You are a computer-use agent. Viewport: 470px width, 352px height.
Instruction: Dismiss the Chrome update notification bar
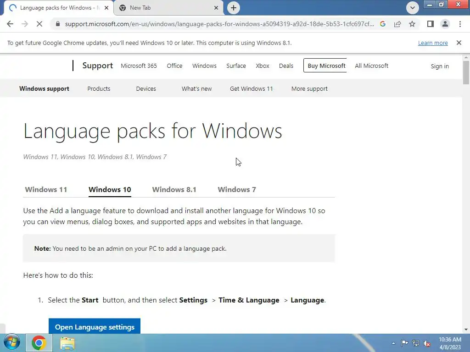[x=459, y=43]
